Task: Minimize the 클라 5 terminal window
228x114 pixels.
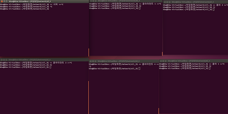Action: point(163,61)
